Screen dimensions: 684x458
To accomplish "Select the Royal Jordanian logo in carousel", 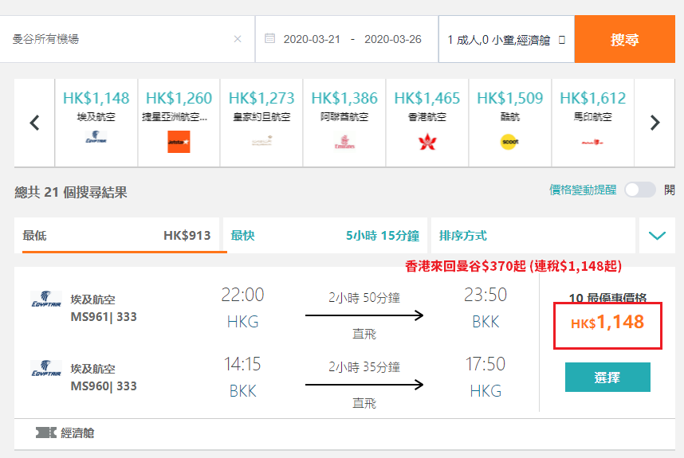I will tap(261, 141).
